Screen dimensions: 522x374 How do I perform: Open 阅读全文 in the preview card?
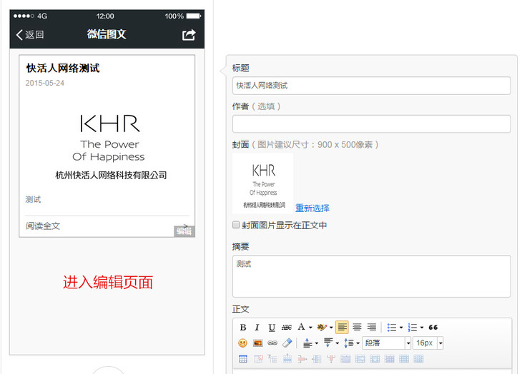tap(43, 226)
